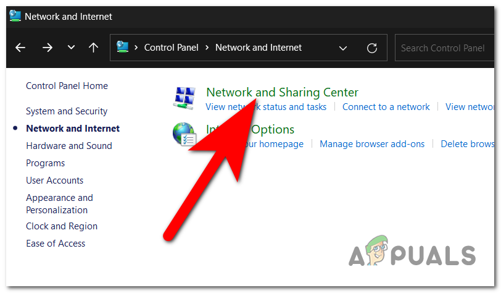Click View network computers link at right edge
This screenshot has width=501, height=293.
point(470,107)
